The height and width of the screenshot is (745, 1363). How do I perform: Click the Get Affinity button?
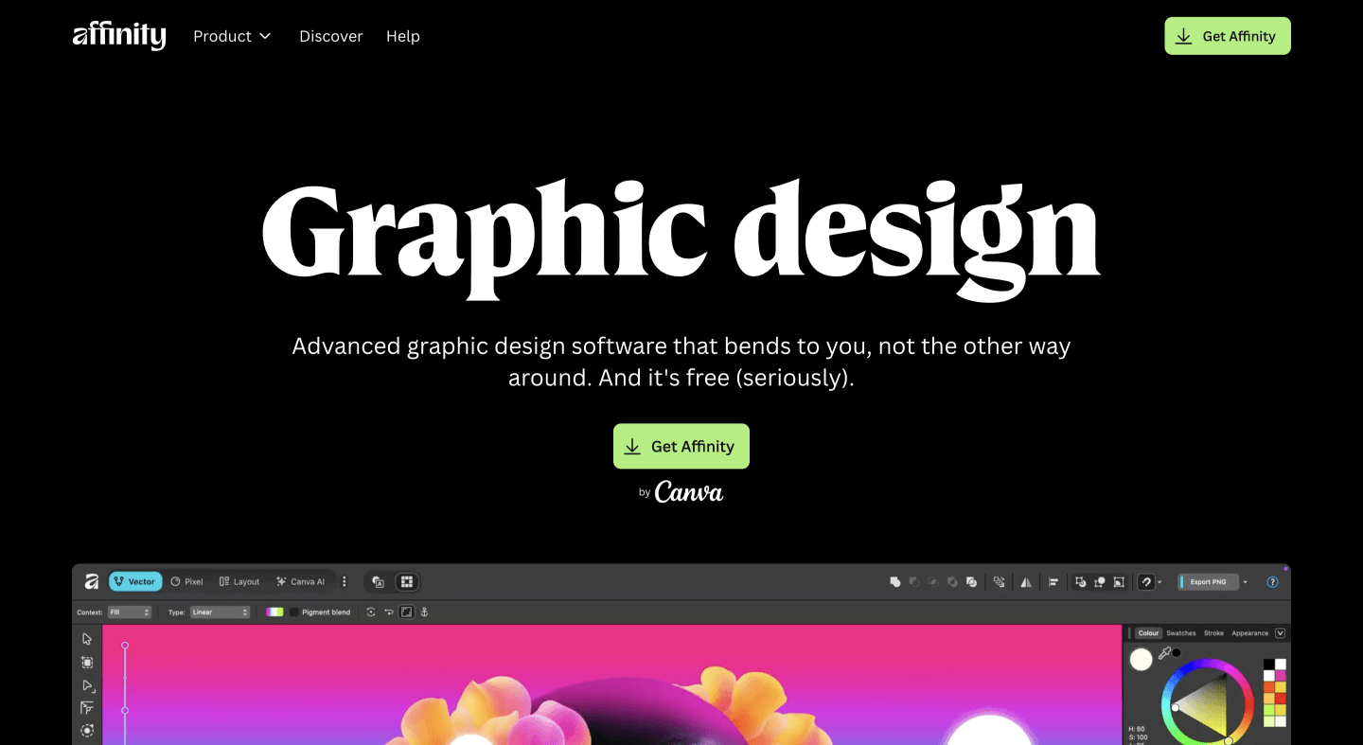(681, 446)
